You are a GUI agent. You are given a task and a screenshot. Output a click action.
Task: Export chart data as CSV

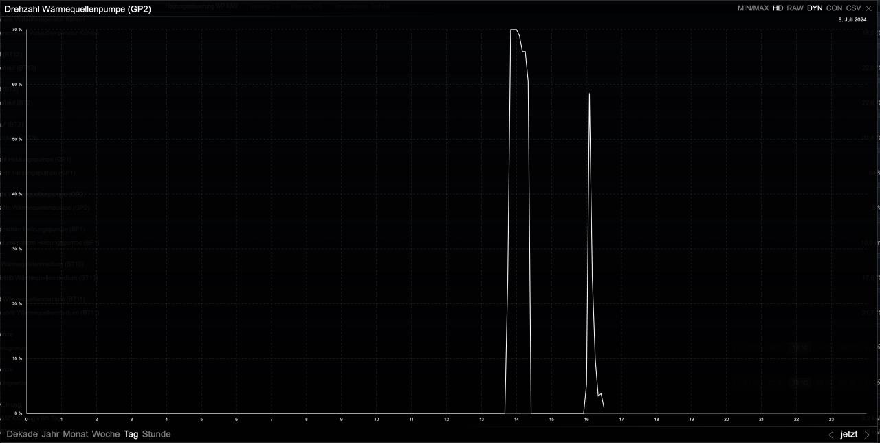coord(853,8)
